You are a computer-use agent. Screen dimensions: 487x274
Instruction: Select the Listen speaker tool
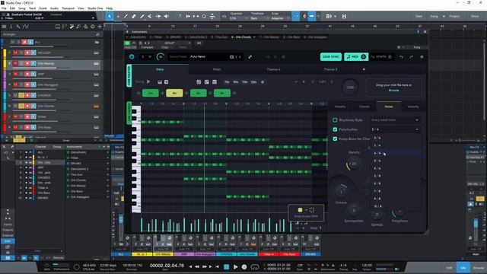tap(167, 16)
